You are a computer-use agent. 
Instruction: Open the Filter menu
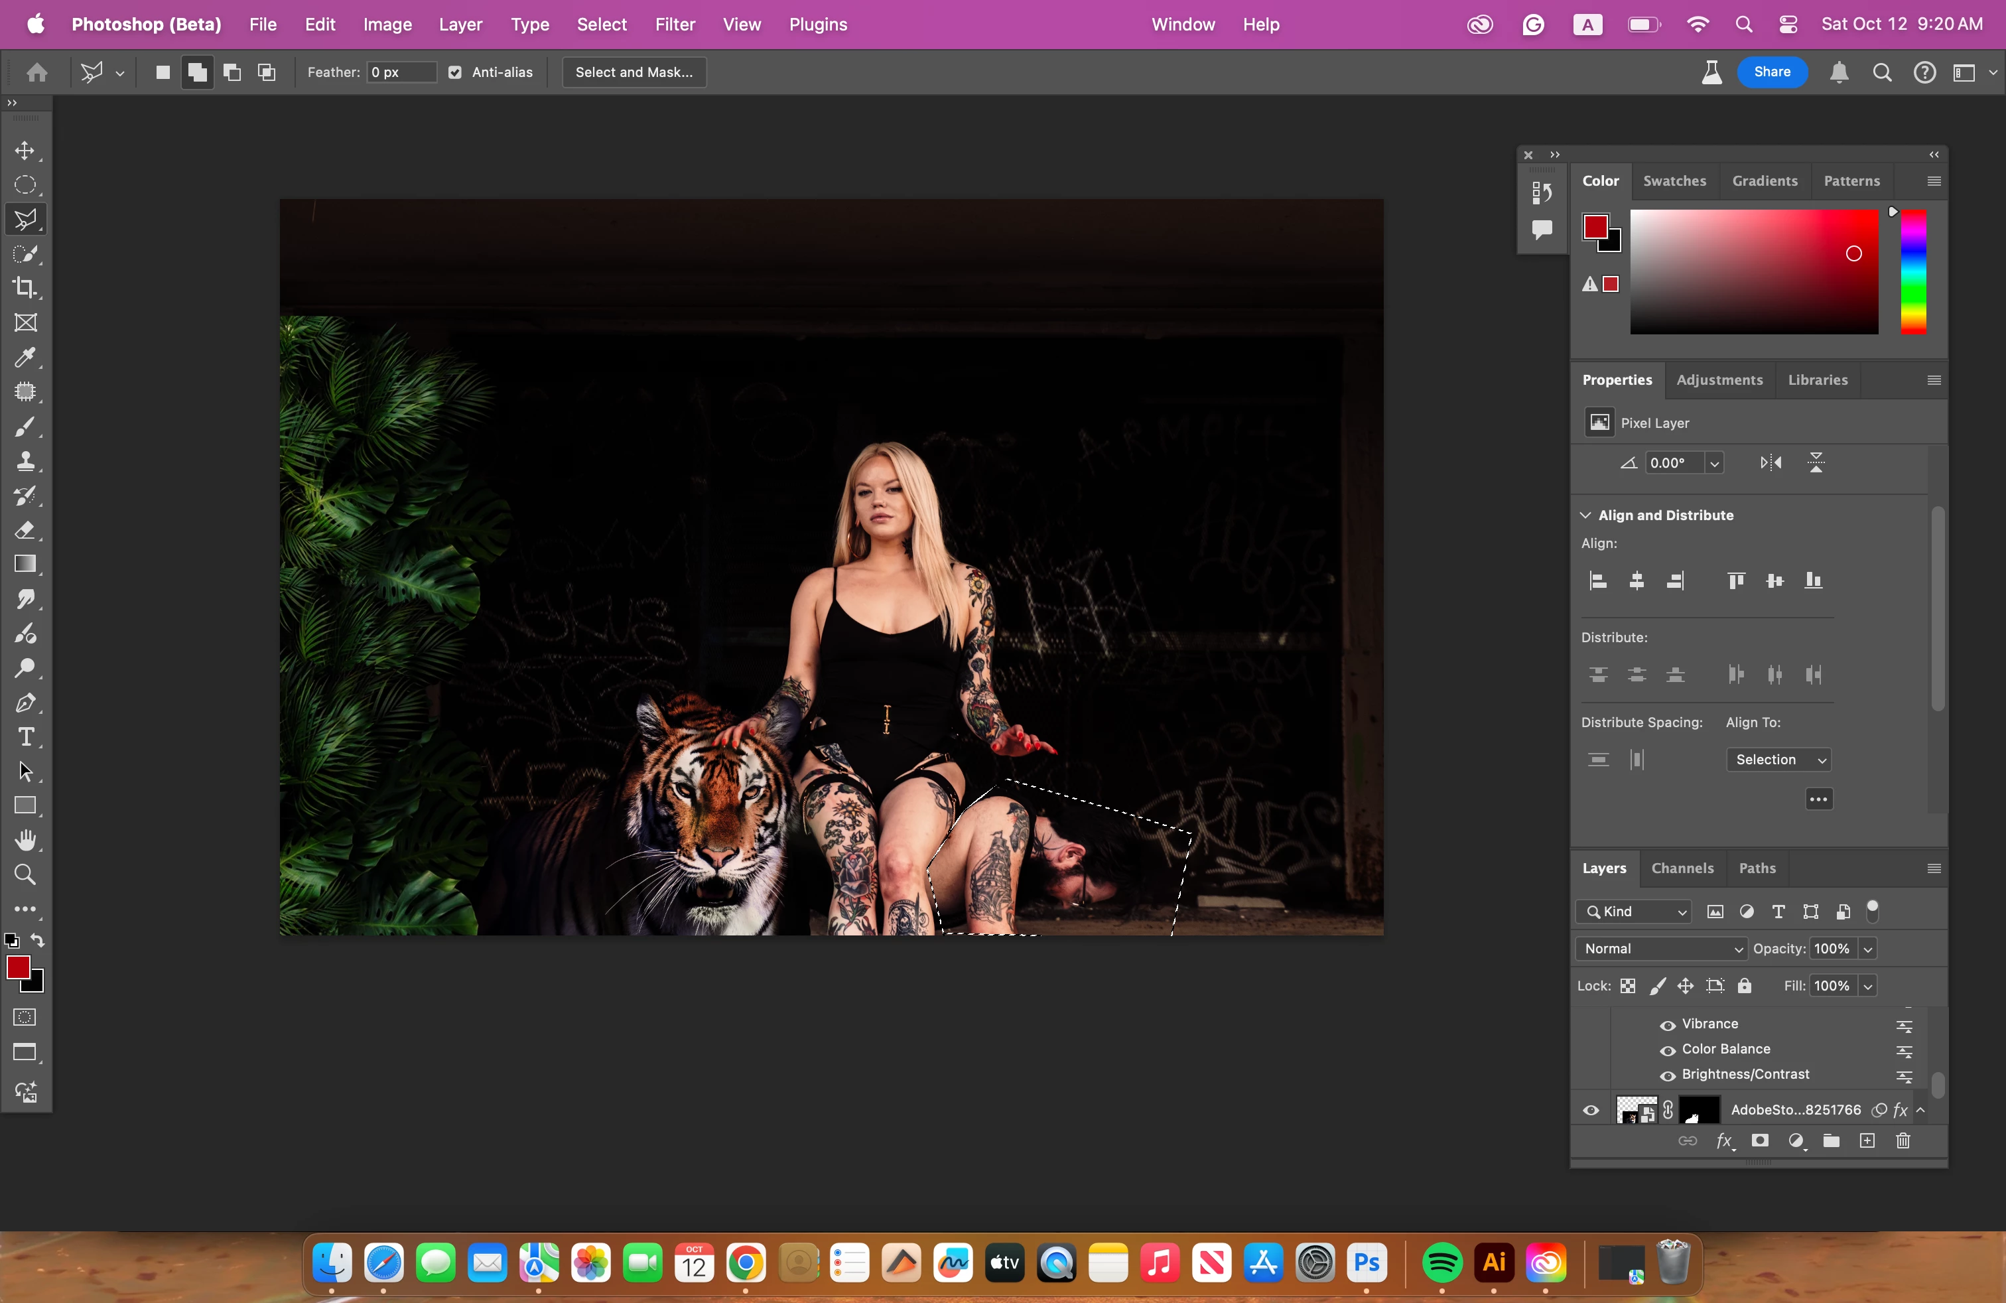pos(674,25)
